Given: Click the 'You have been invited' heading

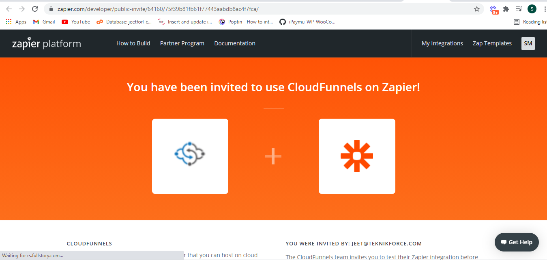Looking at the screenshot, I should pyautogui.click(x=273, y=87).
